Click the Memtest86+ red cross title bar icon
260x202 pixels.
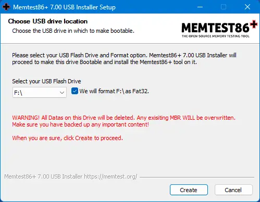(x=6, y=7)
